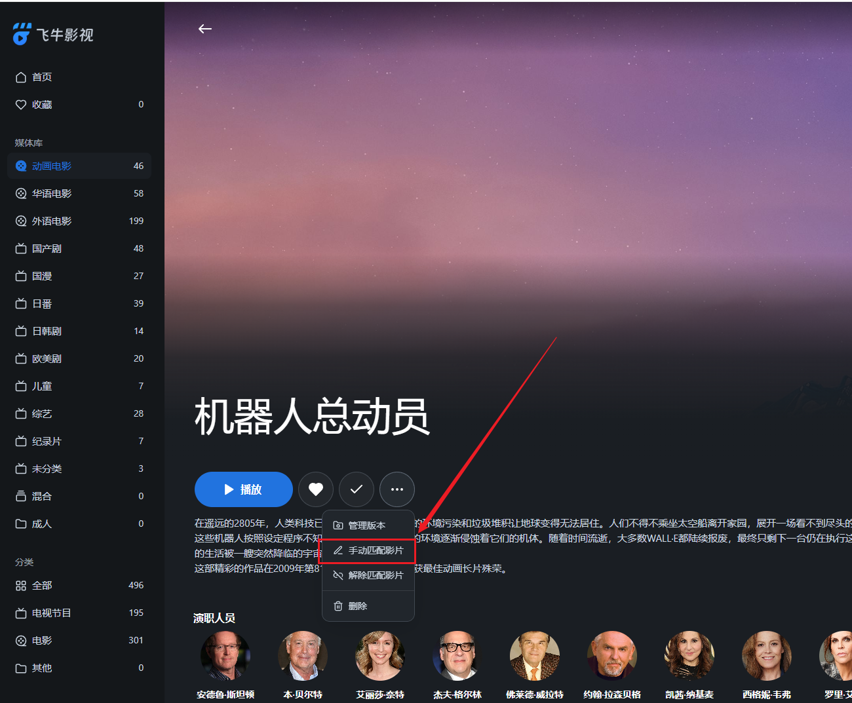Screen dimensions: 852x703
Task: Toggle the heart favorite button
Action: click(x=316, y=489)
